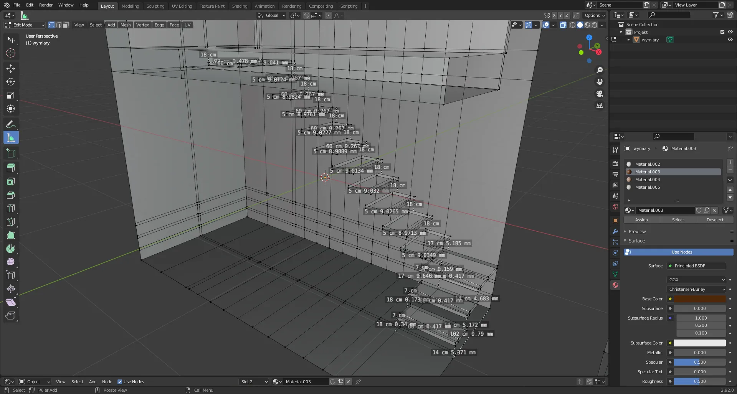Click the Deselect material button
The height and width of the screenshot is (394, 737).
(715, 220)
